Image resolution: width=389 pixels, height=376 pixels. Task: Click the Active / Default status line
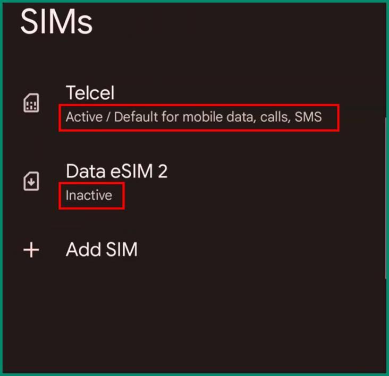[194, 117]
